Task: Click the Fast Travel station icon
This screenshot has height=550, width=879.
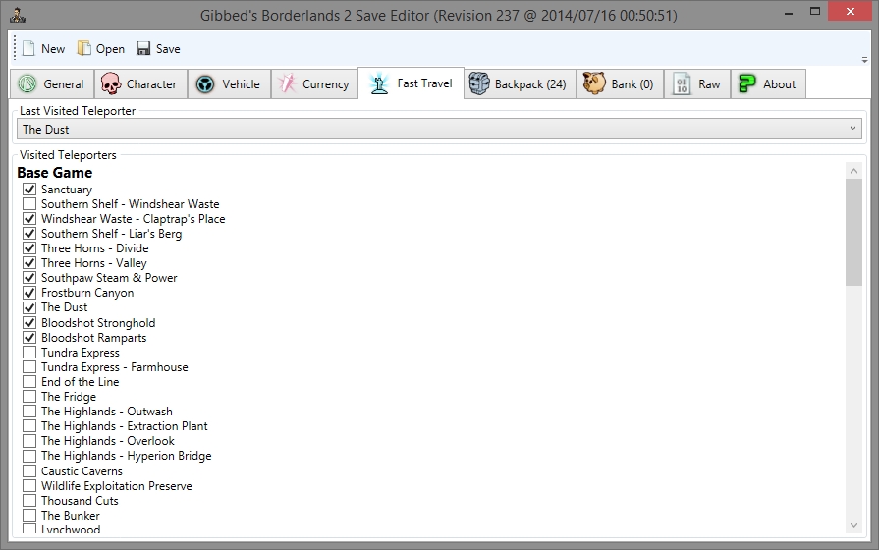Action: (379, 83)
